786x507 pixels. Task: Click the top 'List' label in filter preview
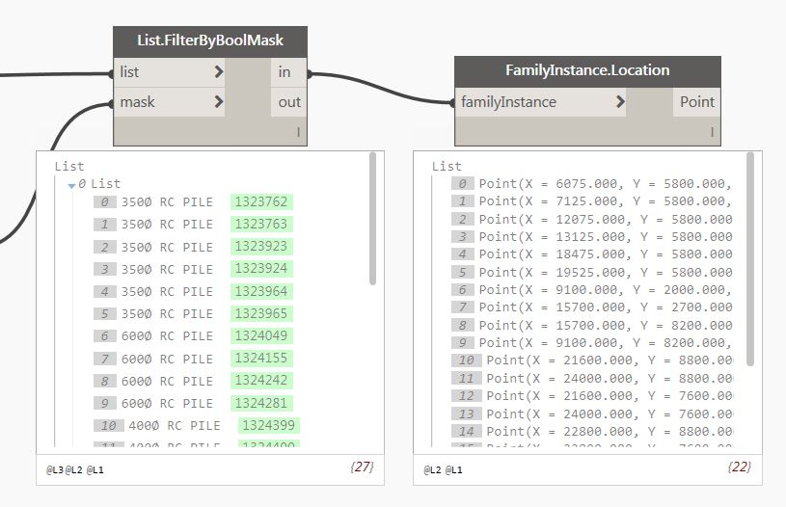pyautogui.click(x=69, y=167)
